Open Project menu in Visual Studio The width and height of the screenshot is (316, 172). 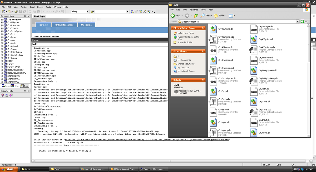(24, 7)
